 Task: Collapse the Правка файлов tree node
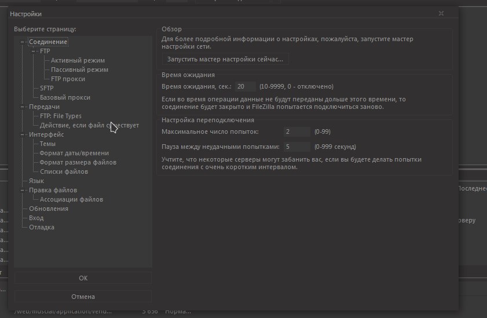(23, 190)
